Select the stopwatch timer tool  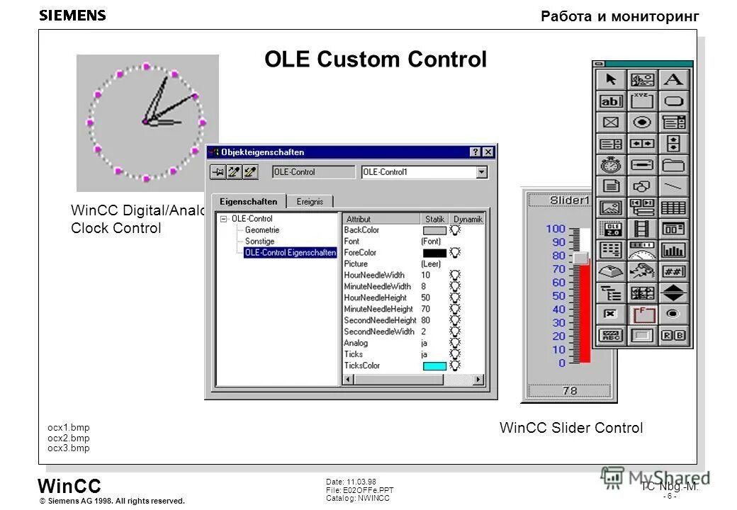click(x=611, y=165)
